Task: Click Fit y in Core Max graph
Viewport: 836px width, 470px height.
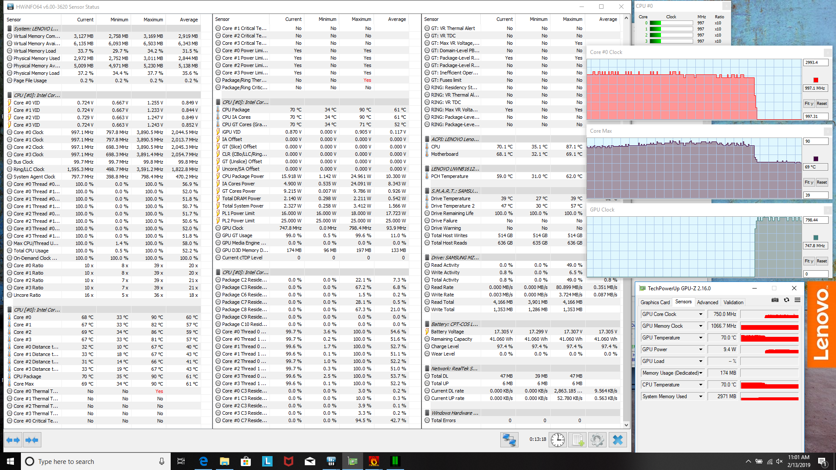Action: [x=809, y=182]
